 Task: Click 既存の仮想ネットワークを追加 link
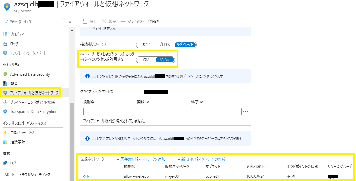[141, 159]
